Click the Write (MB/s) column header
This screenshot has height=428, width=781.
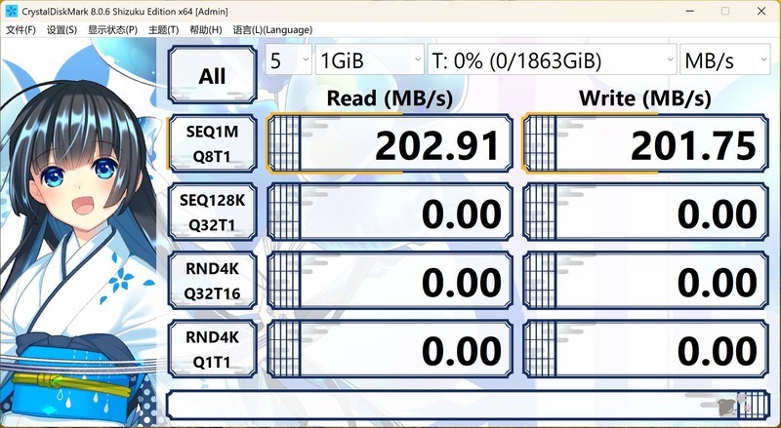(x=644, y=98)
